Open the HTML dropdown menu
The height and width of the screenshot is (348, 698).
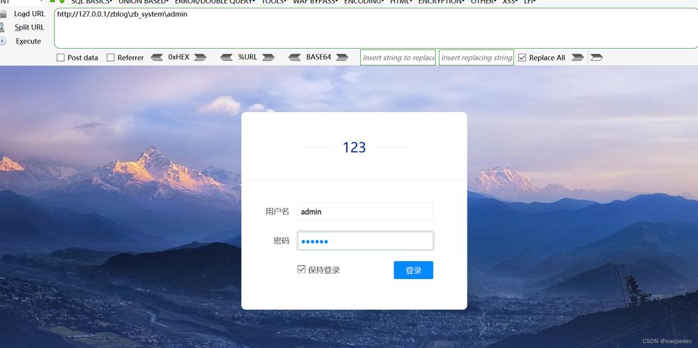pyautogui.click(x=401, y=2)
